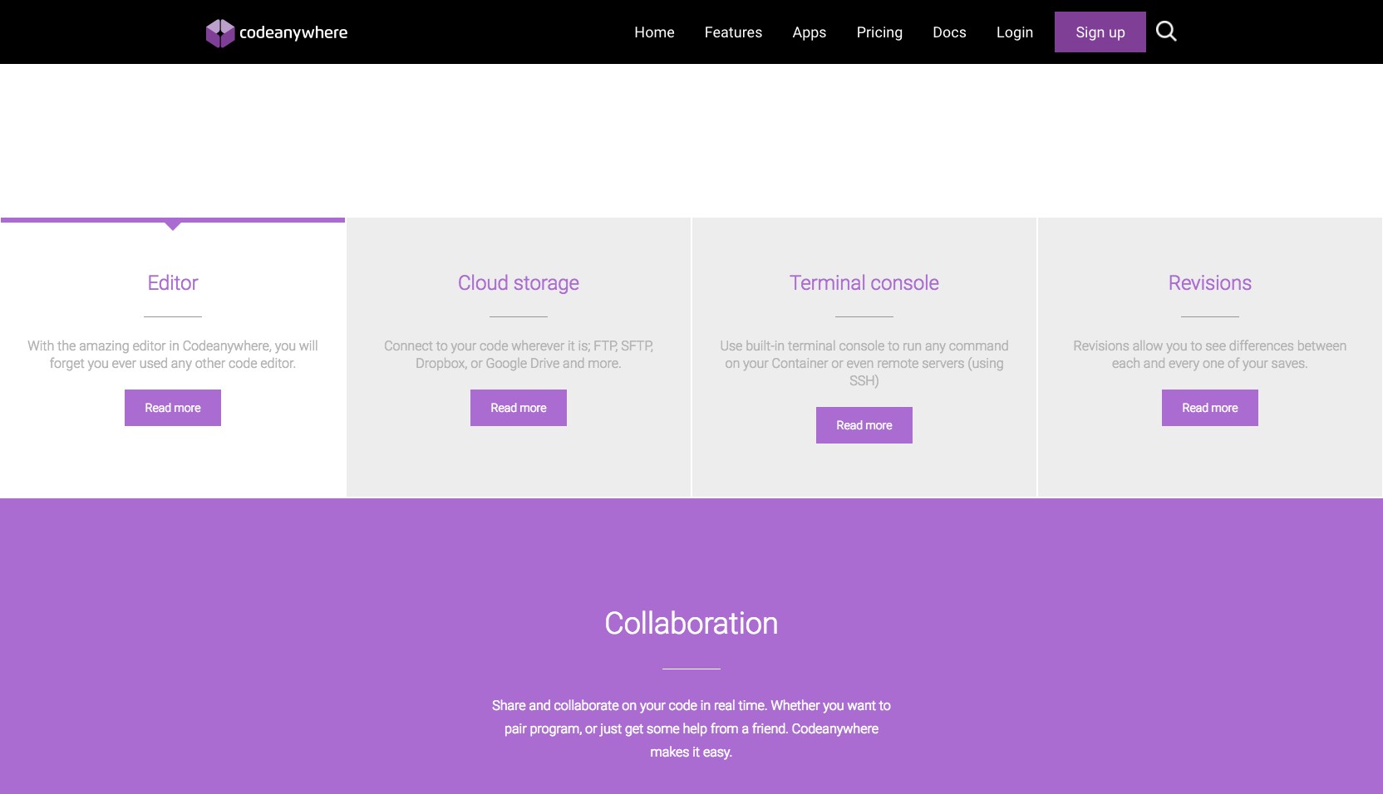This screenshot has height=794, width=1383.
Task: Click the Codeanywhere cube logo
Action: pyautogui.click(x=220, y=33)
